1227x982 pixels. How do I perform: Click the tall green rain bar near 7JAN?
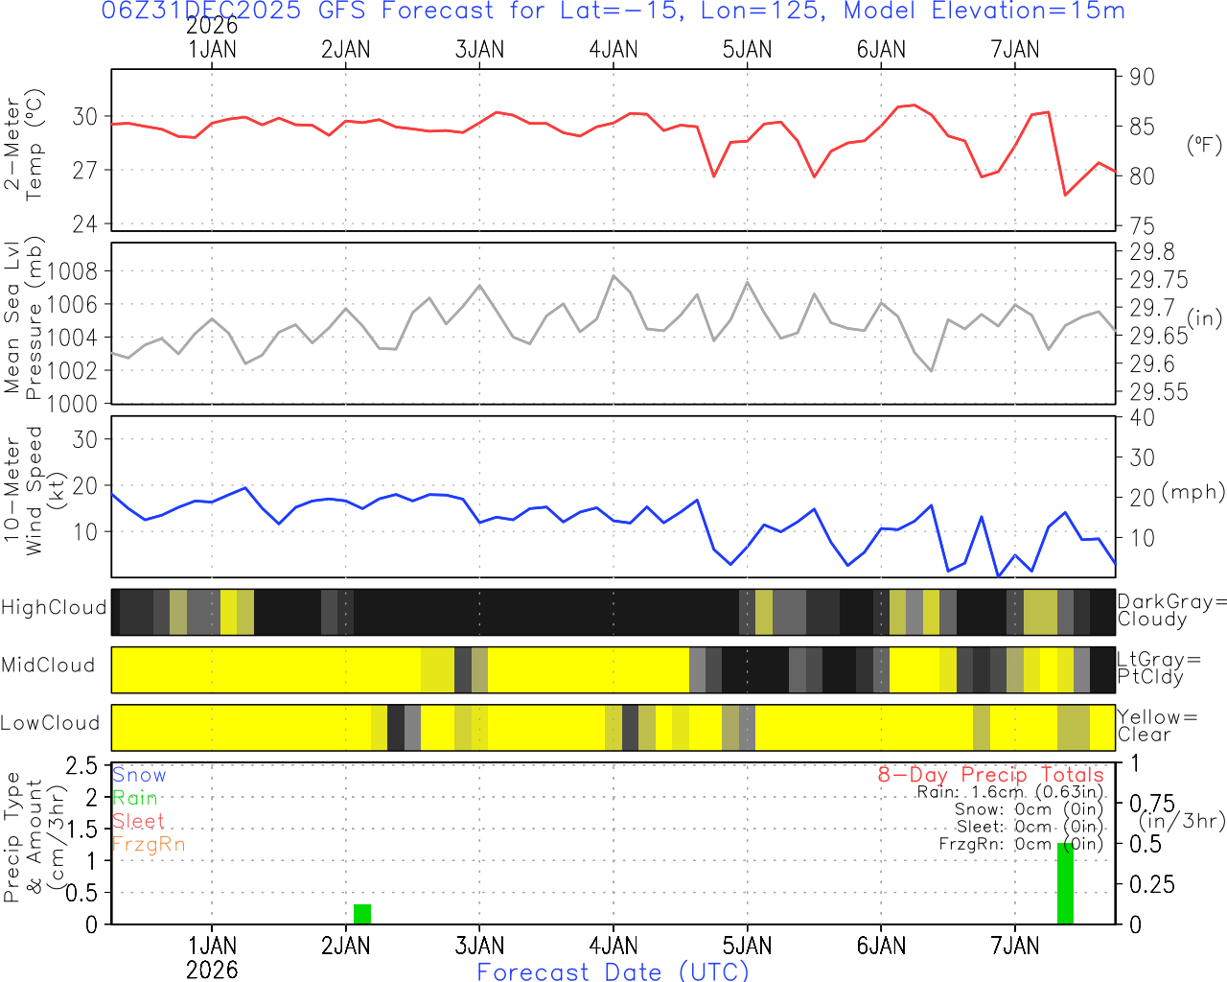pyautogui.click(x=1065, y=883)
